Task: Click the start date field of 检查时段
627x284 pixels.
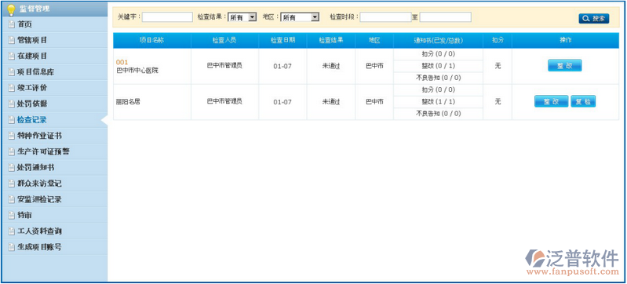Action: coord(386,16)
